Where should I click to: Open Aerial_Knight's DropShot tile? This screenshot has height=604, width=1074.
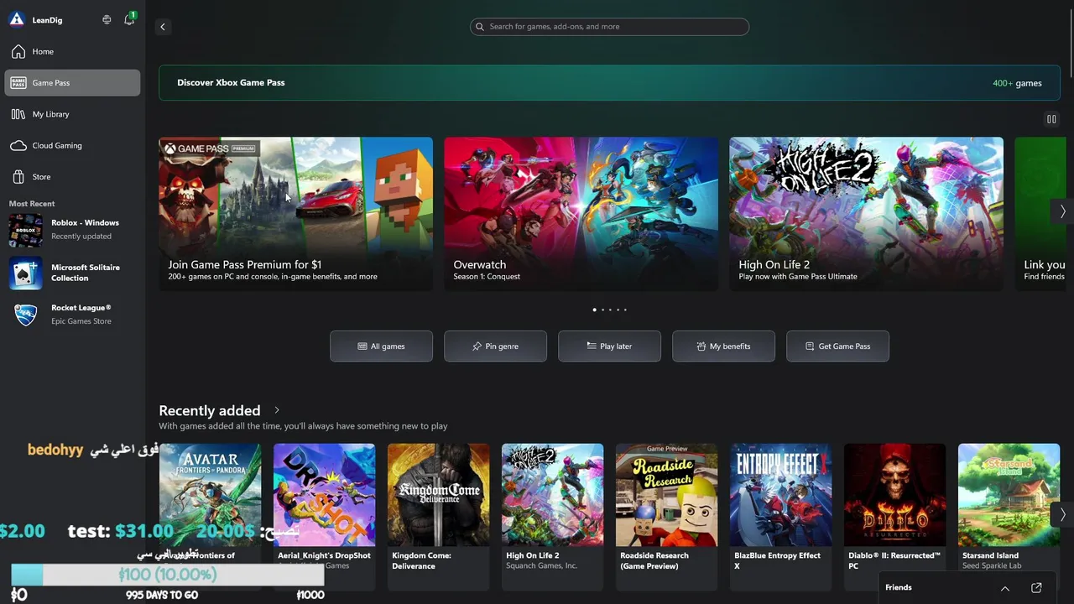(x=324, y=517)
